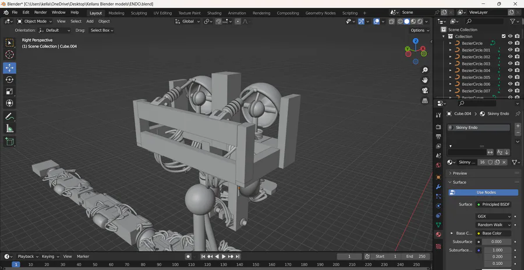The height and width of the screenshot is (270, 524).
Task: Open the Output properties tab
Action: [x=438, y=136]
